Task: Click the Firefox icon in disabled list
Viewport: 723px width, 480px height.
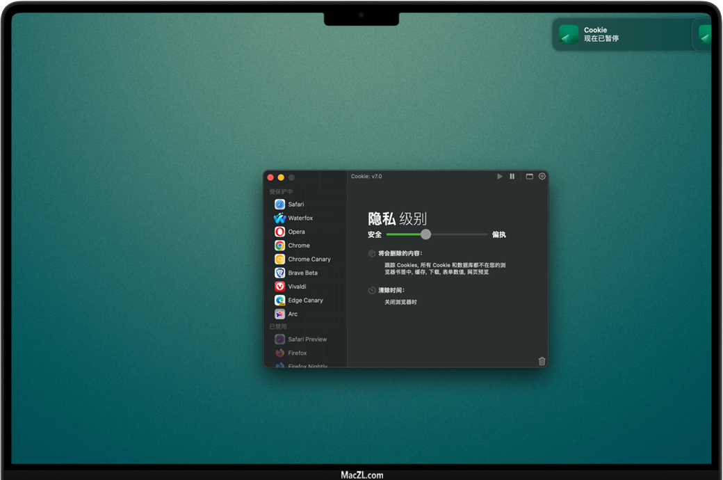Action: tap(279, 353)
